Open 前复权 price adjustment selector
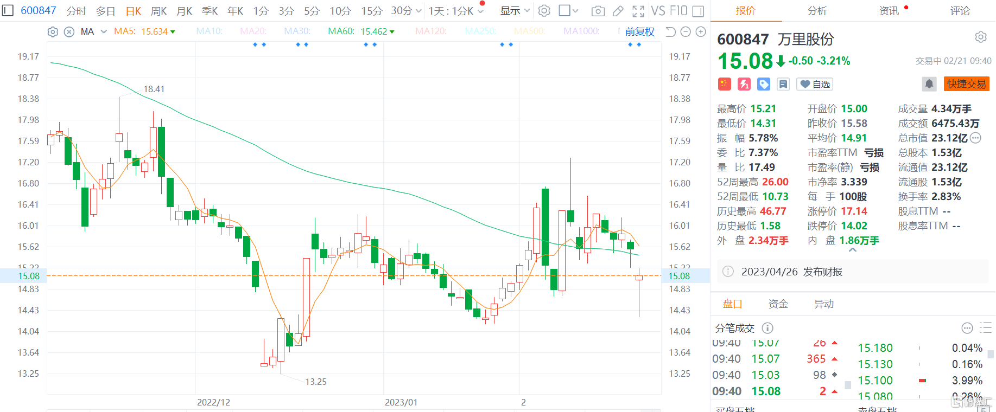 tap(640, 32)
